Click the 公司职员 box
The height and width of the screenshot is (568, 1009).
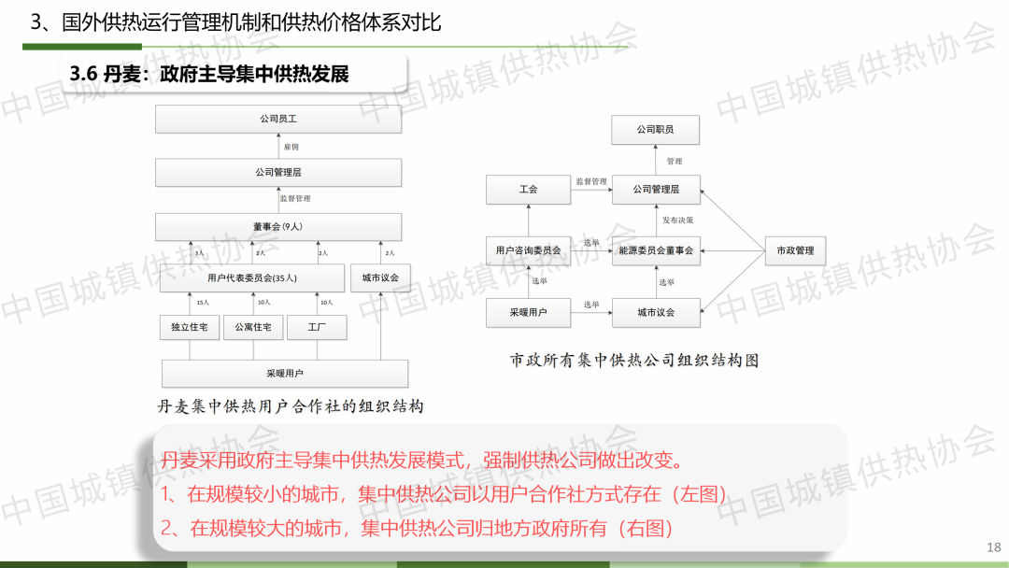click(x=655, y=130)
